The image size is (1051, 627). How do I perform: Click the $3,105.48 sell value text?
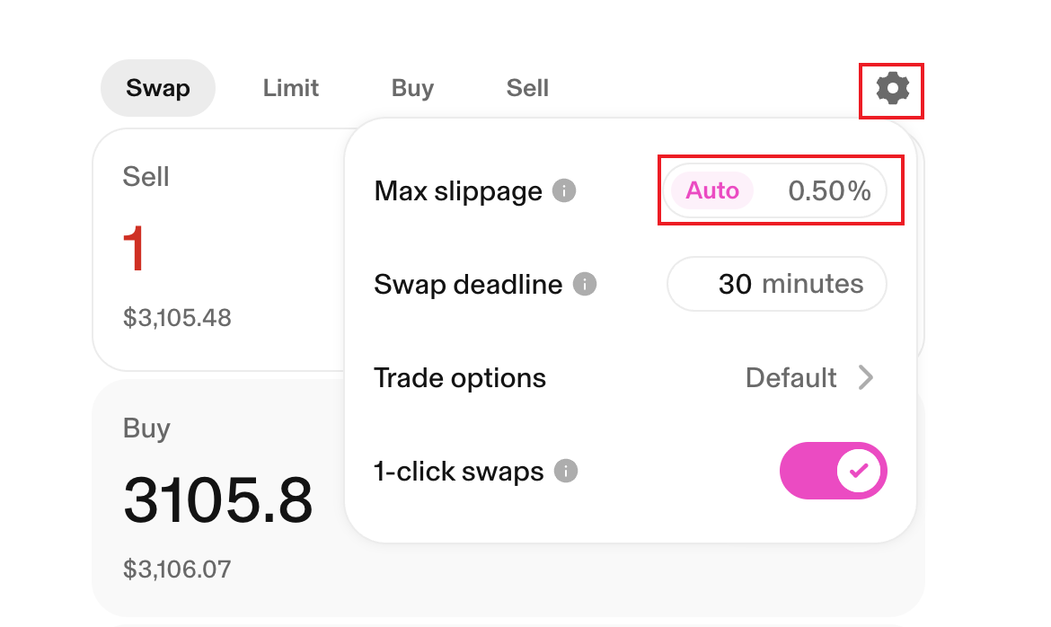[177, 317]
